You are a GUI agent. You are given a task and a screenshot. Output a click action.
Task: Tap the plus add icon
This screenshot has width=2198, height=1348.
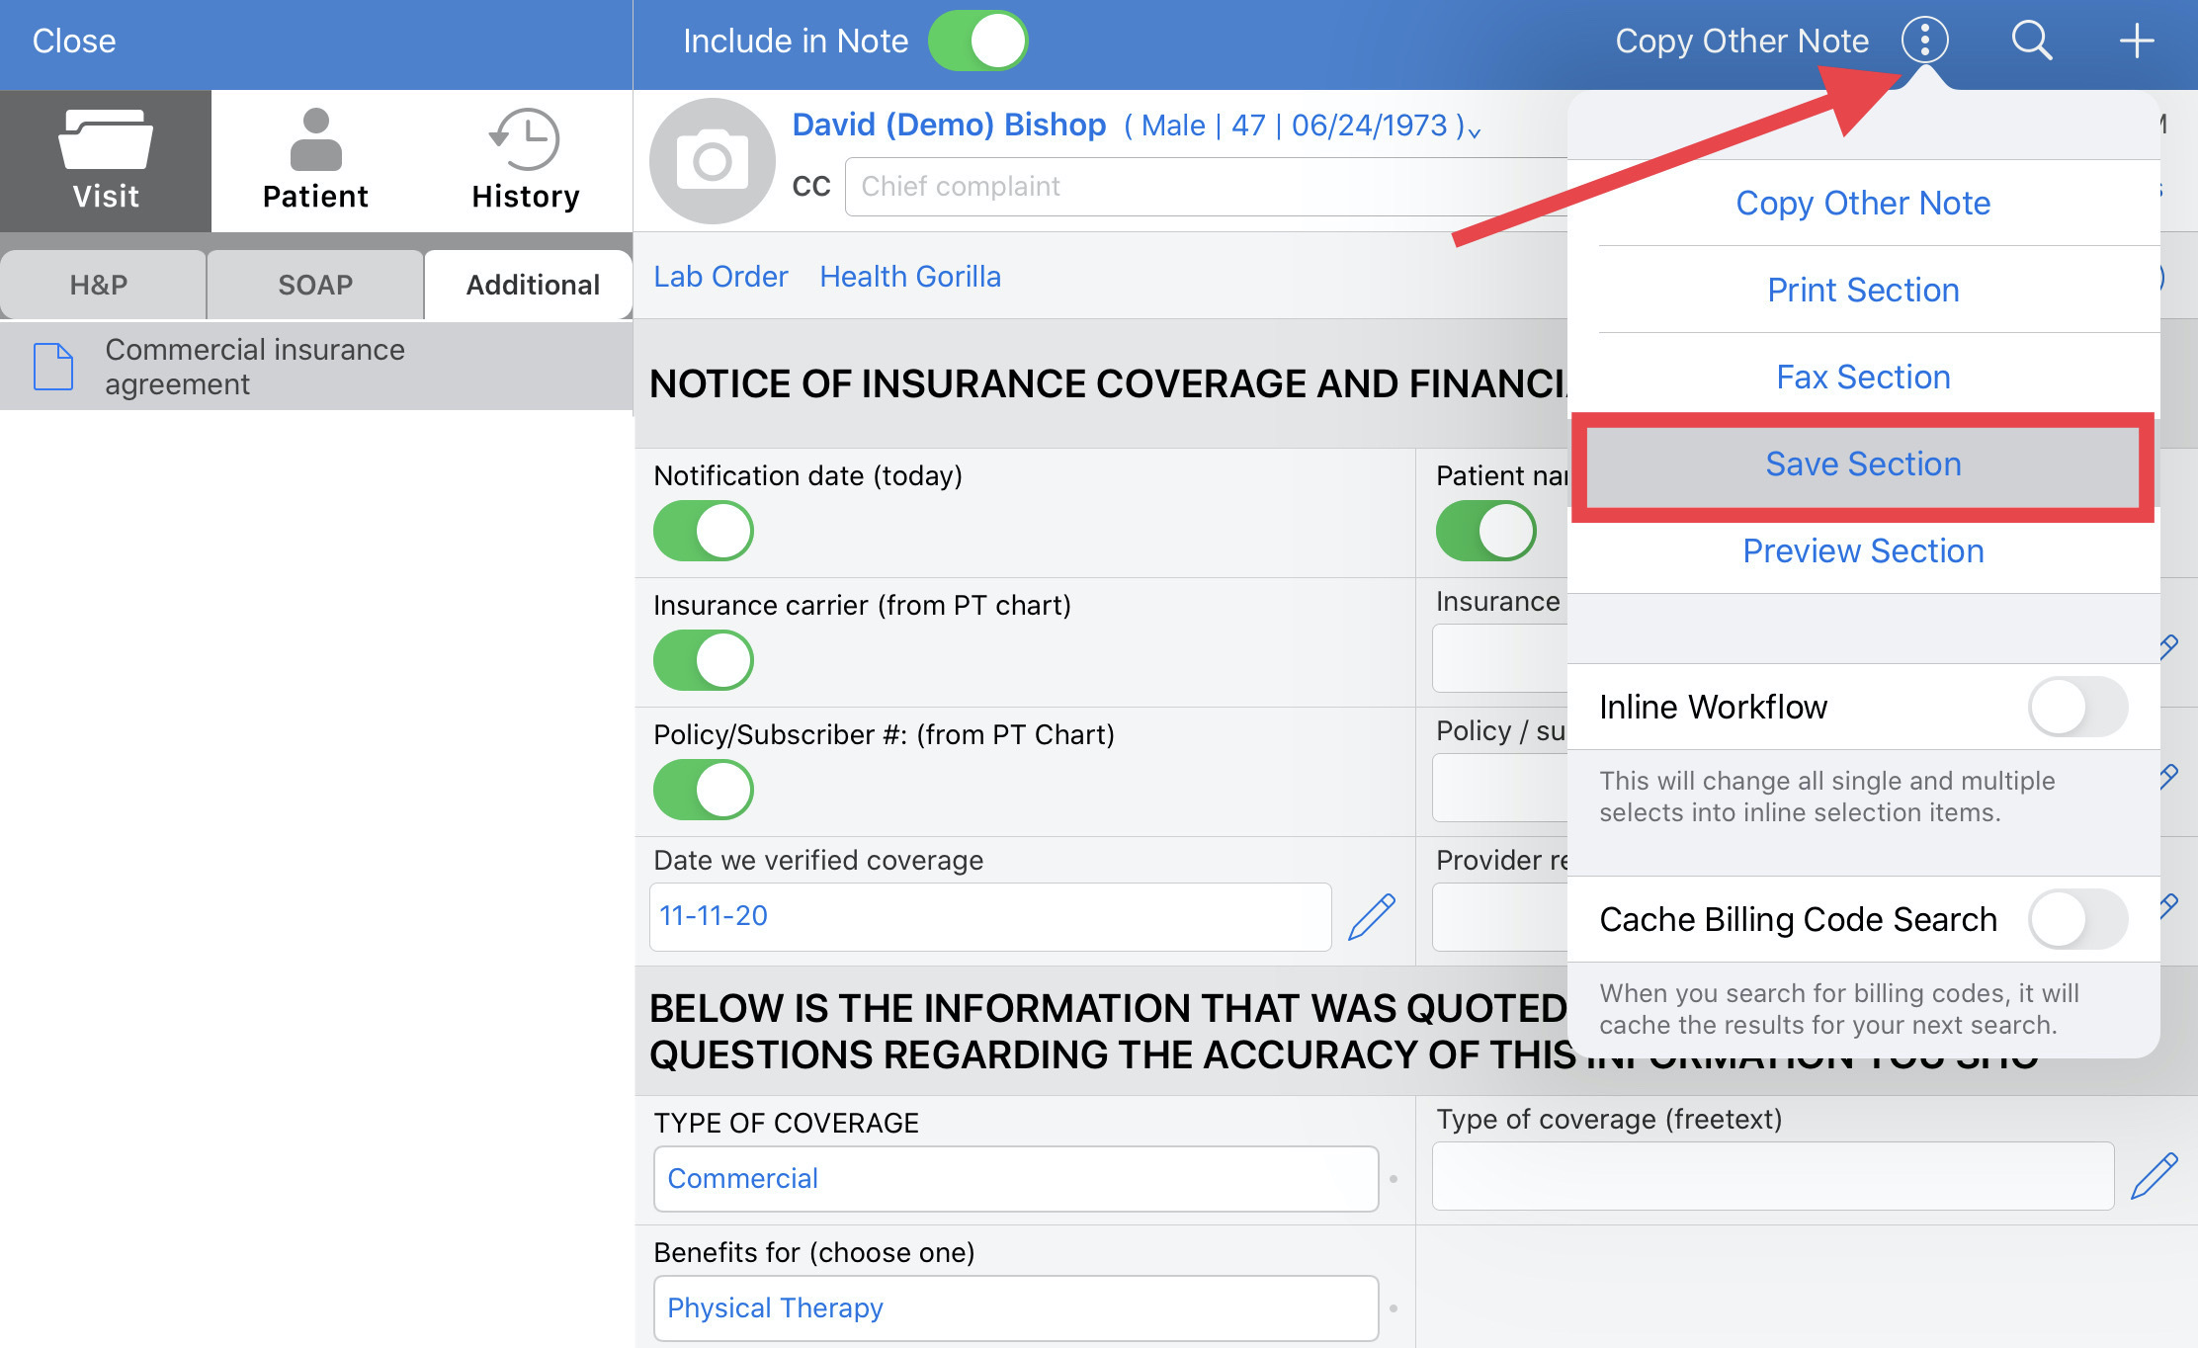pyautogui.click(x=2137, y=41)
